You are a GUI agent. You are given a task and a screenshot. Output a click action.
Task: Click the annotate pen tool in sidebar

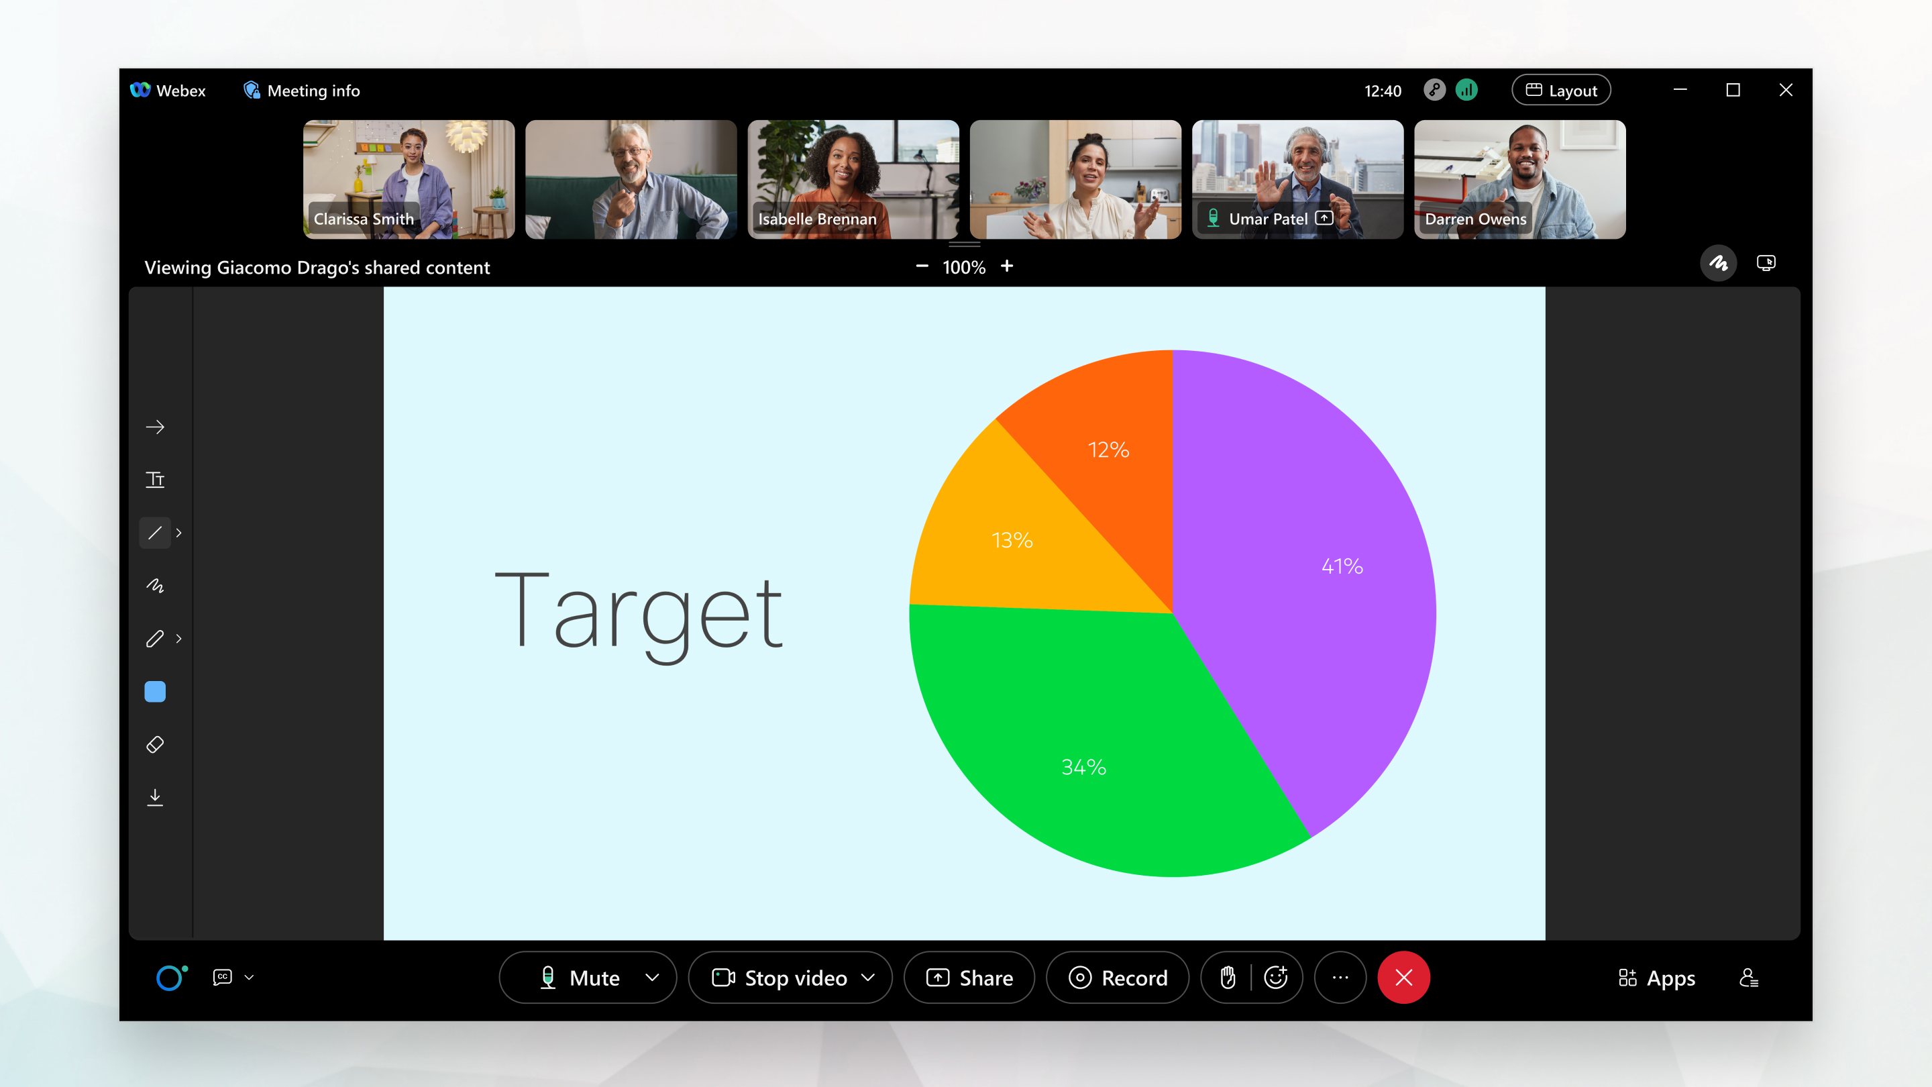tap(155, 638)
